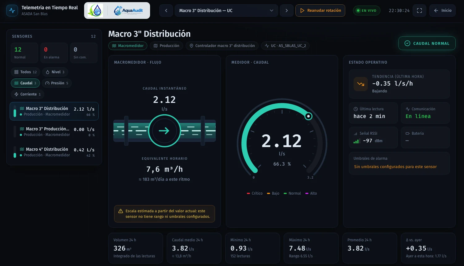Open the sensor selector dropdown

pos(226,11)
